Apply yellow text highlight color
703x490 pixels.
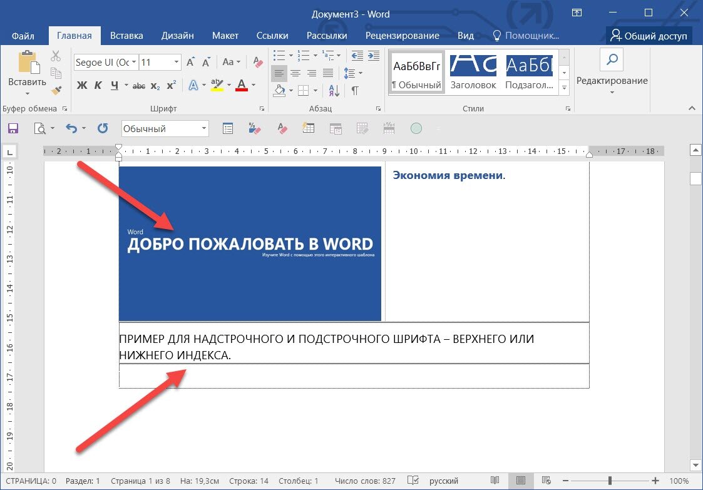(x=217, y=85)
